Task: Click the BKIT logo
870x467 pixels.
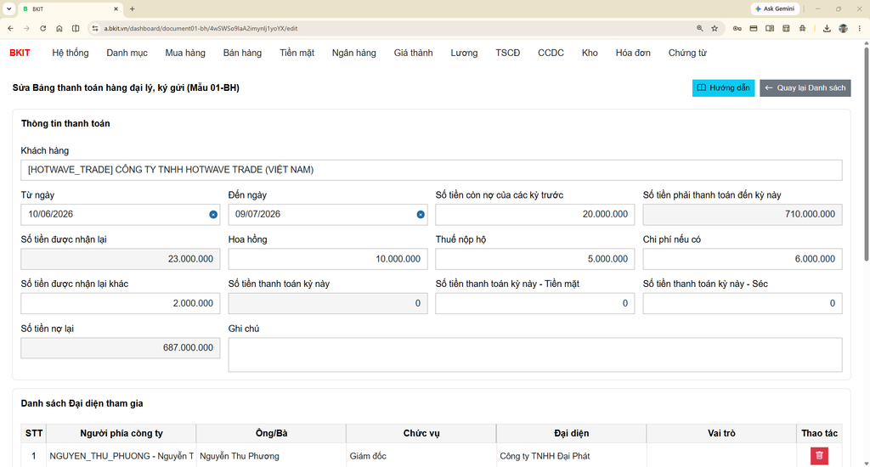Action: (20, 53)
